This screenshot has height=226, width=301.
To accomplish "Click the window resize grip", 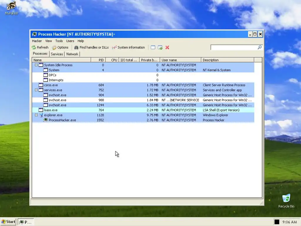I will click(261, 203).
